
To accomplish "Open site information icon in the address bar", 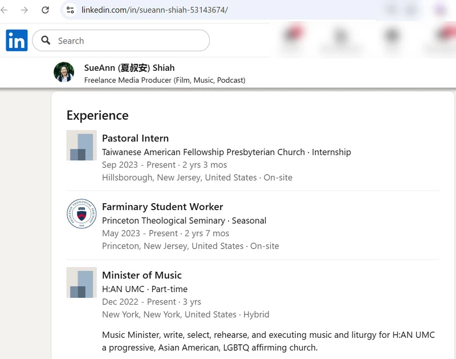I will click(70, 10).
